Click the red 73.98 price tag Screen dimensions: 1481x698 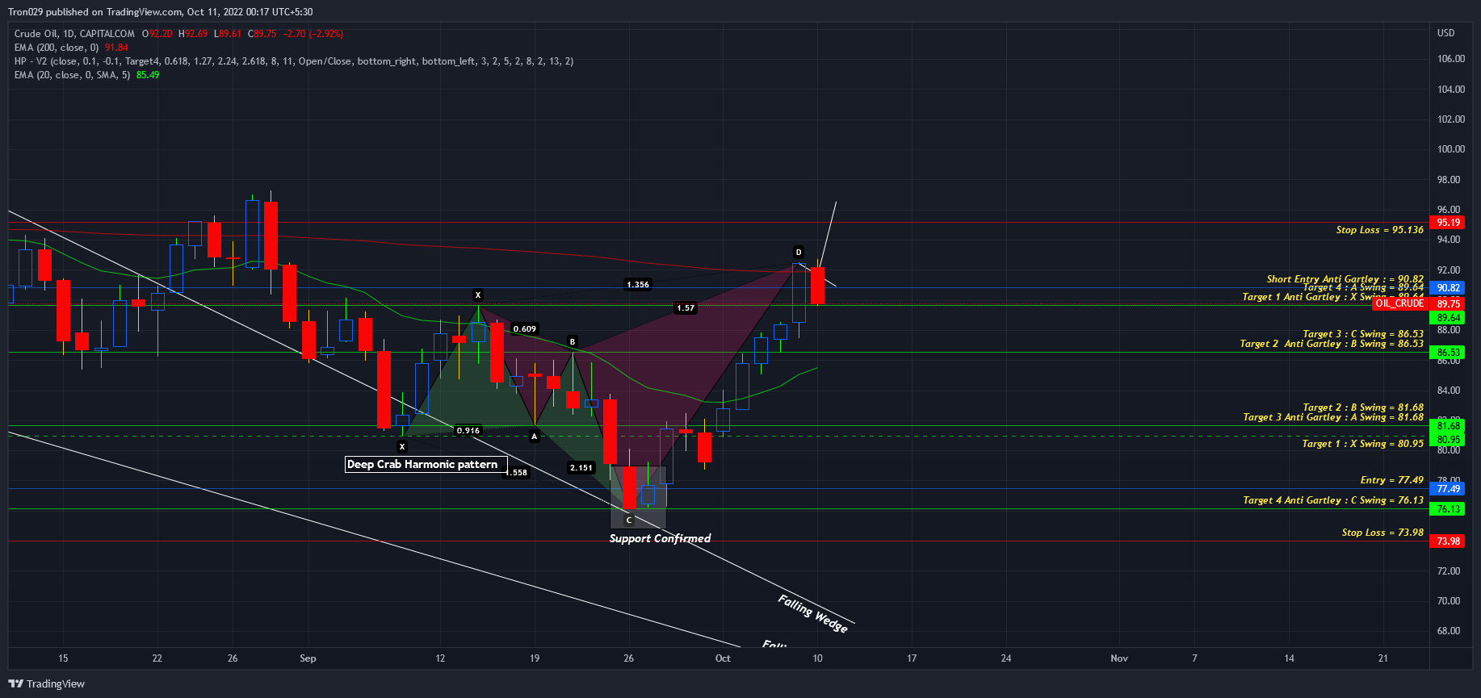[1449, 541]
